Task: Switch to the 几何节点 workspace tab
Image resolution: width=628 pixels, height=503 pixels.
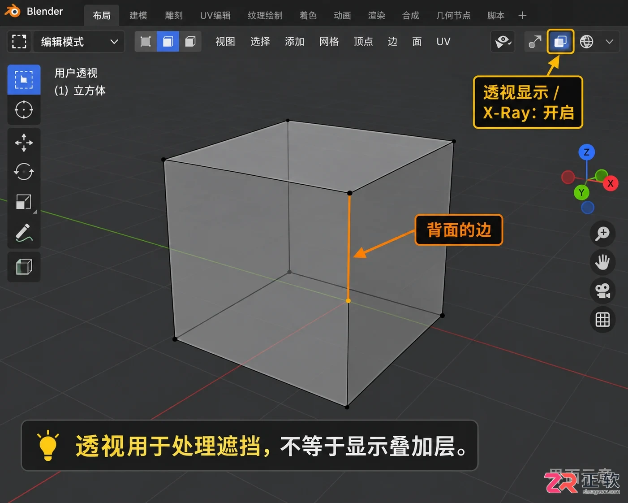Action: tap(453, 16)
